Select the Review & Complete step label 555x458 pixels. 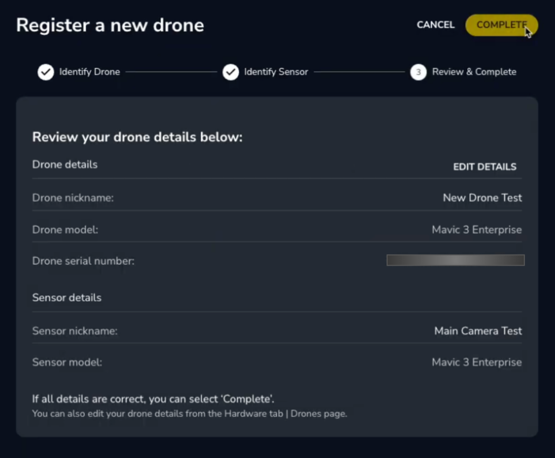click(474, 72)
